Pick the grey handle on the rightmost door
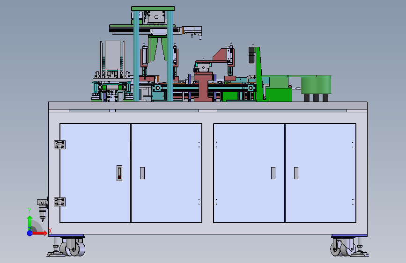The image size is (406, 263). point(296,173)
